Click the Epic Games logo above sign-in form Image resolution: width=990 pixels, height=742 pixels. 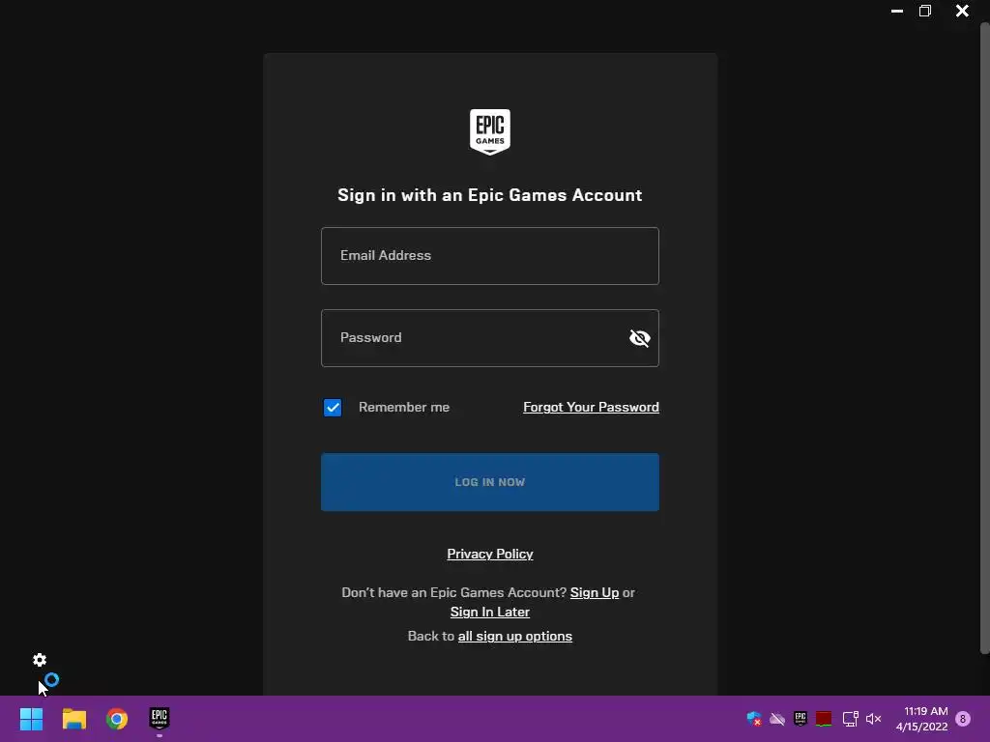[x=490, y=131]
